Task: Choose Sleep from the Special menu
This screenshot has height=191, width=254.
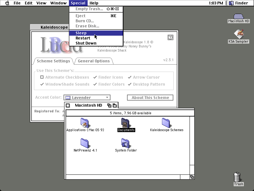Action: click(x=96, y=33)
